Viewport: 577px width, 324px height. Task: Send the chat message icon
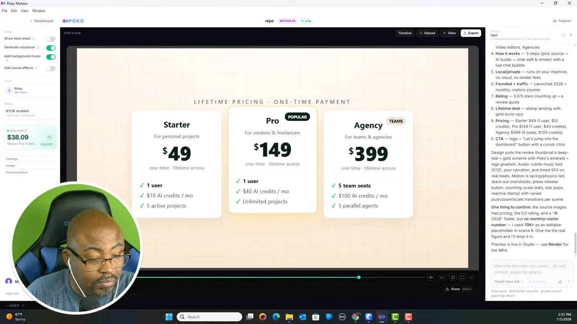click(568, 282)
